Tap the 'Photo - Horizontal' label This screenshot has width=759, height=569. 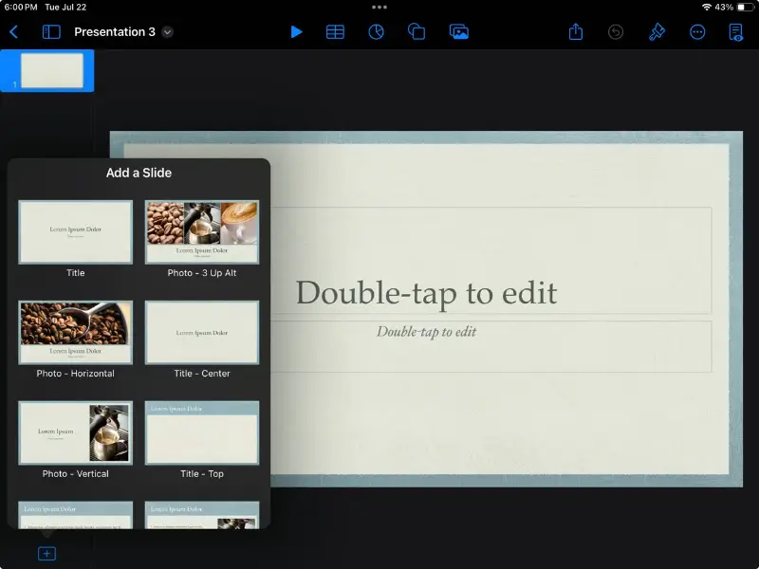[x=76, y=373]
